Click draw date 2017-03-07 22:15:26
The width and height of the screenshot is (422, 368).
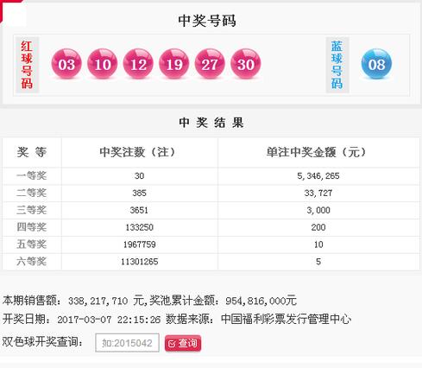(x=109, y=320)
